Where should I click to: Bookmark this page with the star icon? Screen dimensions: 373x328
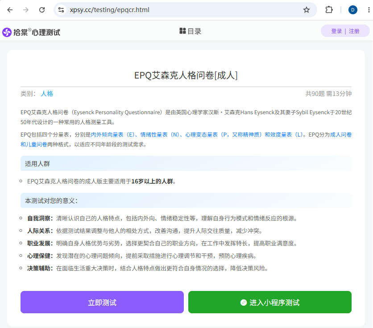(x=307, y=10)
